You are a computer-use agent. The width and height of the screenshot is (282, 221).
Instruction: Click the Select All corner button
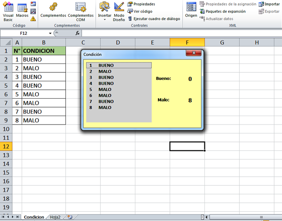(x=6, y=42)
